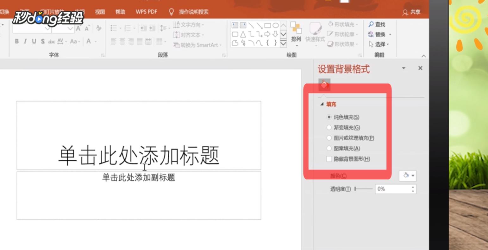Image resolution: width=488 pixels, height=250 pixels.
Task: Click 转换为 SmartArt button
Action: (x=196, y=45)
